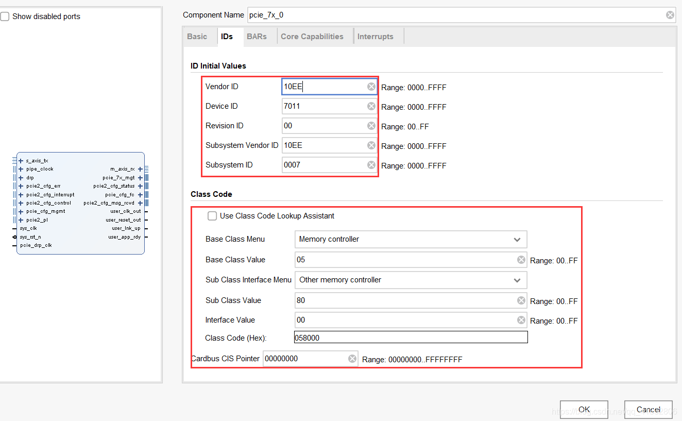Expand the m_axis_rx port
682x421 pixels.
pyautogui.click(x=140, y=169)
